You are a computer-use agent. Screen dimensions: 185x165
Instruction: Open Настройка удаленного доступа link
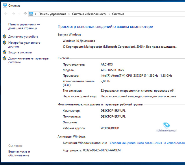24,45
